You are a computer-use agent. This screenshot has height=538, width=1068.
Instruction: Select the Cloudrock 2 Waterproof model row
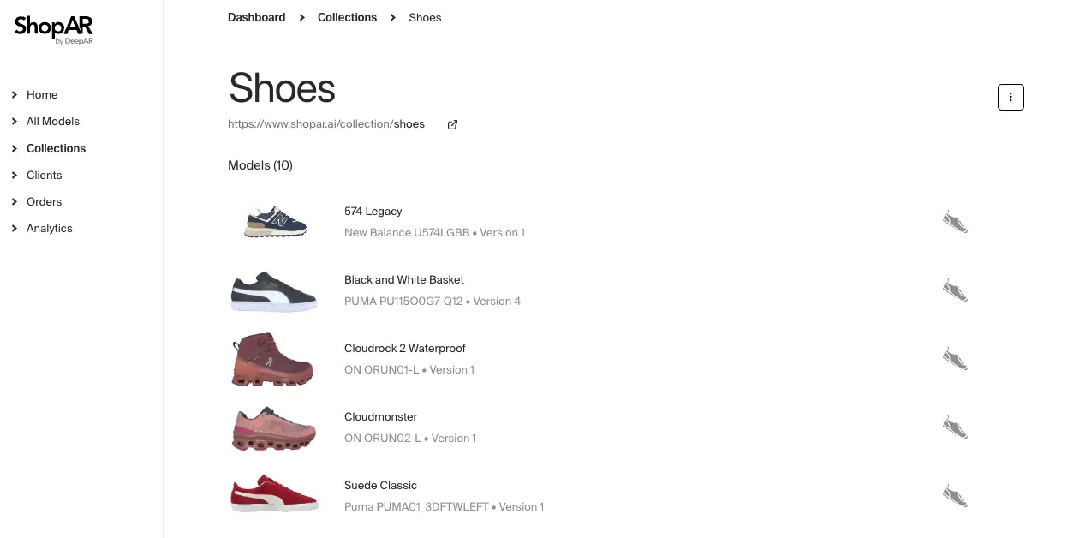[405, 348]
